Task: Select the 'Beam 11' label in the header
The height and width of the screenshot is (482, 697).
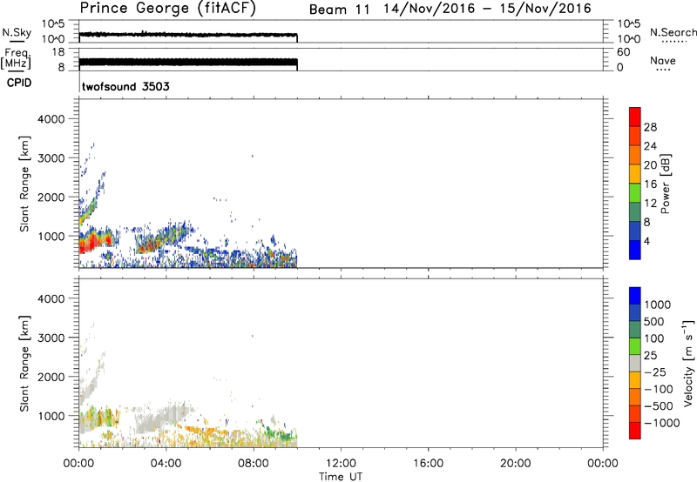Action: (339, 10)
